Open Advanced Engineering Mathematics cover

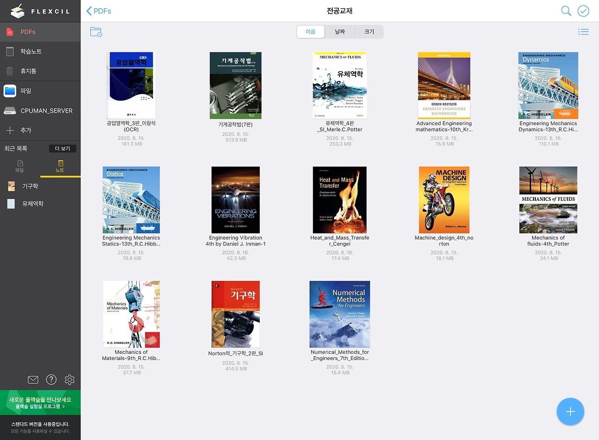444,85
